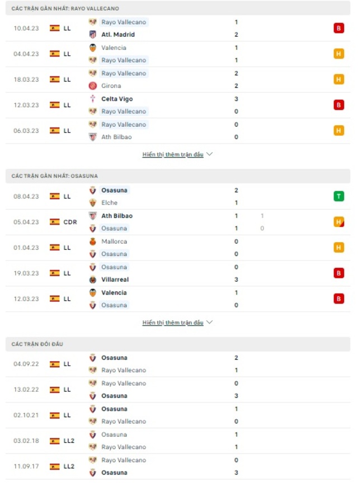Click the Celta Vigo crest icon

92,99
